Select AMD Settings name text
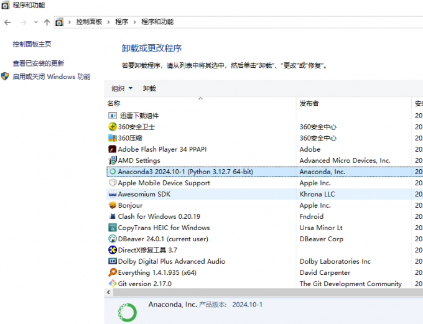 pos(139,160)
